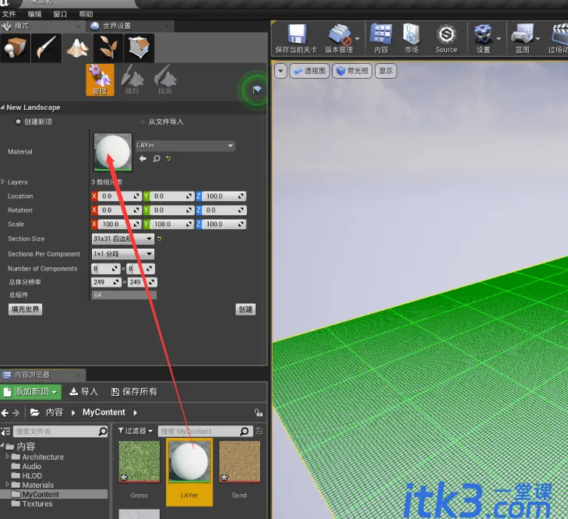The width and height of the screenshot is (568, 519).
Task: Select the Place mode icon
Action: coord(15,48)
